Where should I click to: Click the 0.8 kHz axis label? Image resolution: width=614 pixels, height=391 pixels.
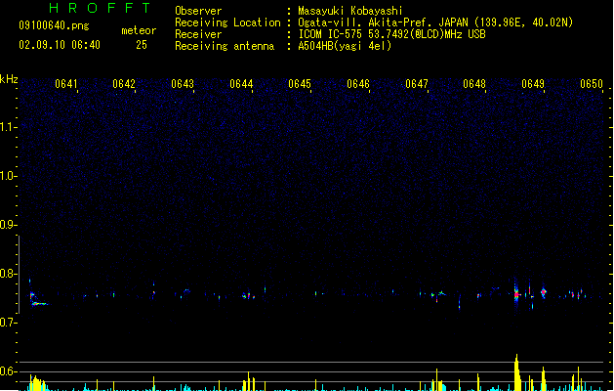[x=8, y=274]
